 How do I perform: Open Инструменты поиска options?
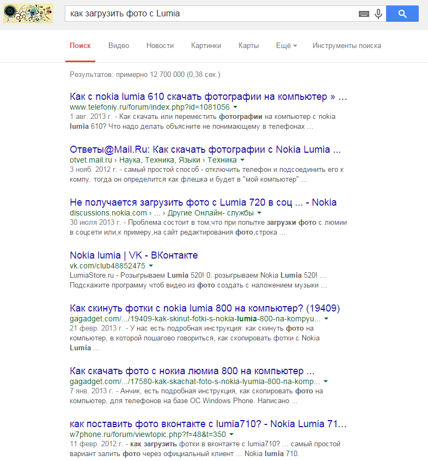coord(346,46)
